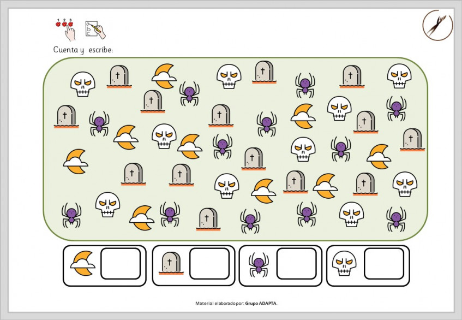Select the skull icon beside its answer box
This screenshot has height=320, width=462.
click(x=344, y=263)
